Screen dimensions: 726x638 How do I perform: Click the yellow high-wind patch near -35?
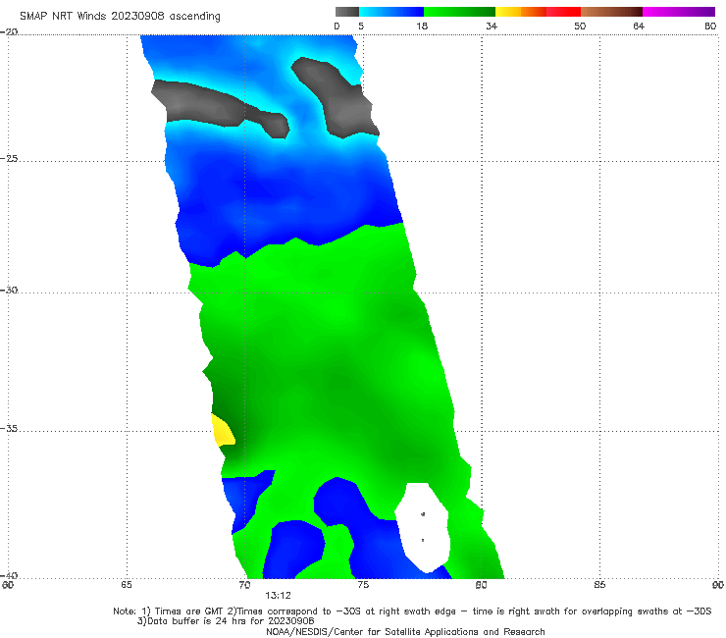(x=223, y=431)
